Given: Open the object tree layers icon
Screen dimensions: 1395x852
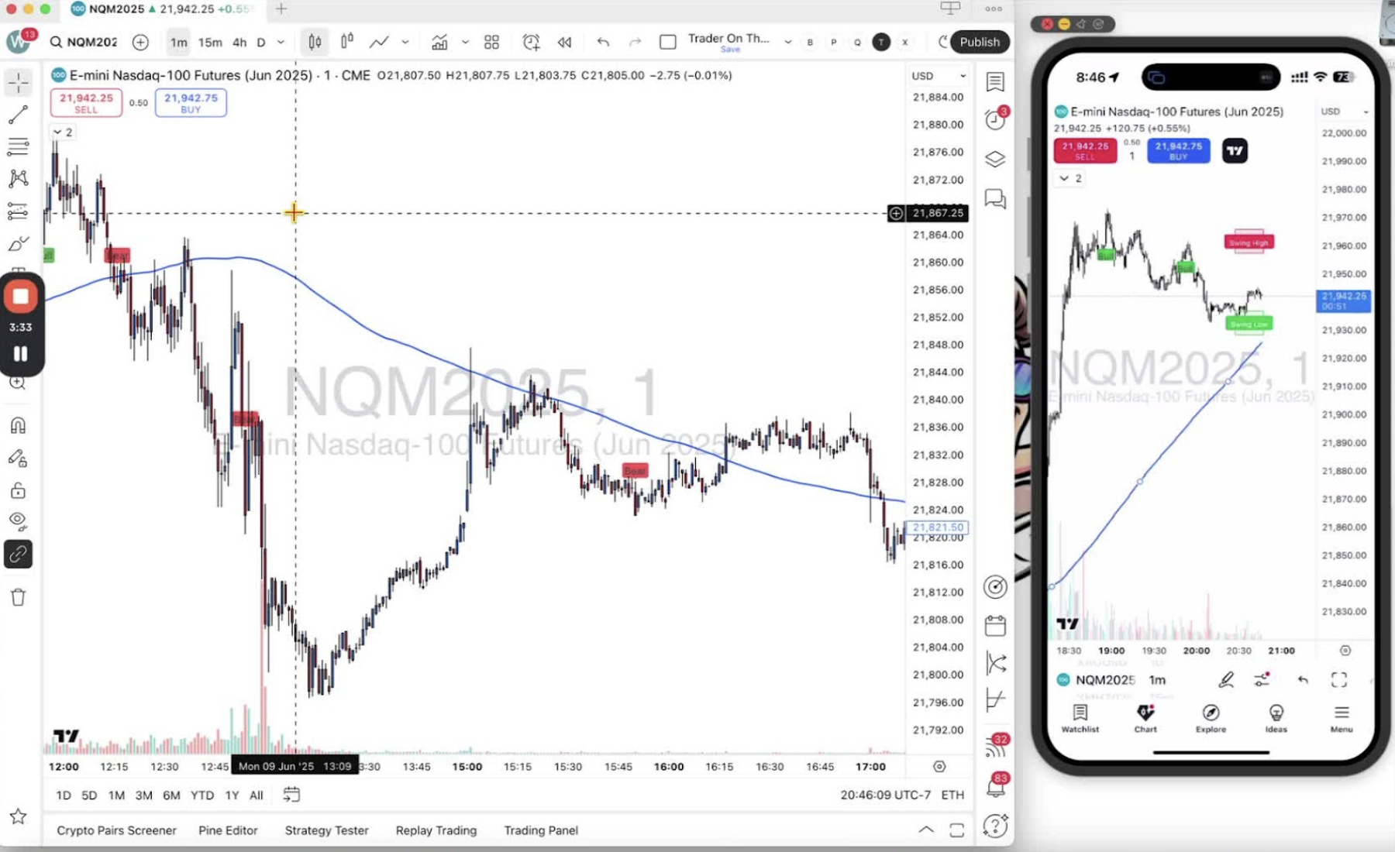Looking at the screenshot, I should tap(995, 160).
